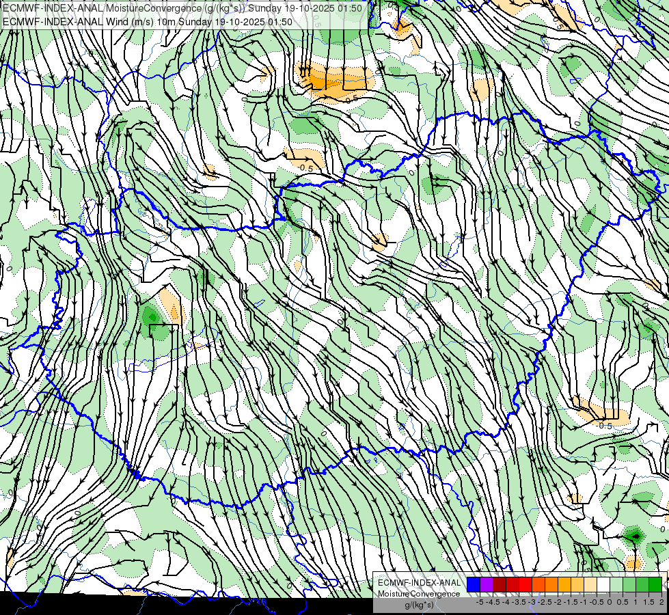The height and width of the screenshot is (615, 669).
Task: Click the lightest green swatch between 0 and 0.5
Action: tap(616, 584)
